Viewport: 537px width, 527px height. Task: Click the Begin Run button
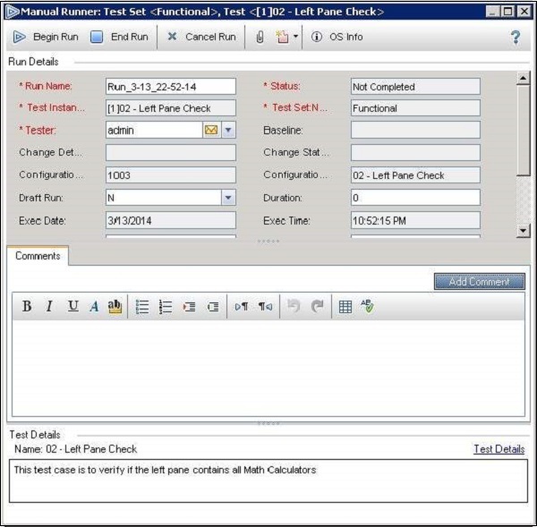point(47,37)
